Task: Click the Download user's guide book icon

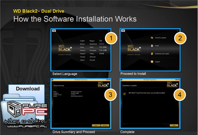Action: click(152, 54)
